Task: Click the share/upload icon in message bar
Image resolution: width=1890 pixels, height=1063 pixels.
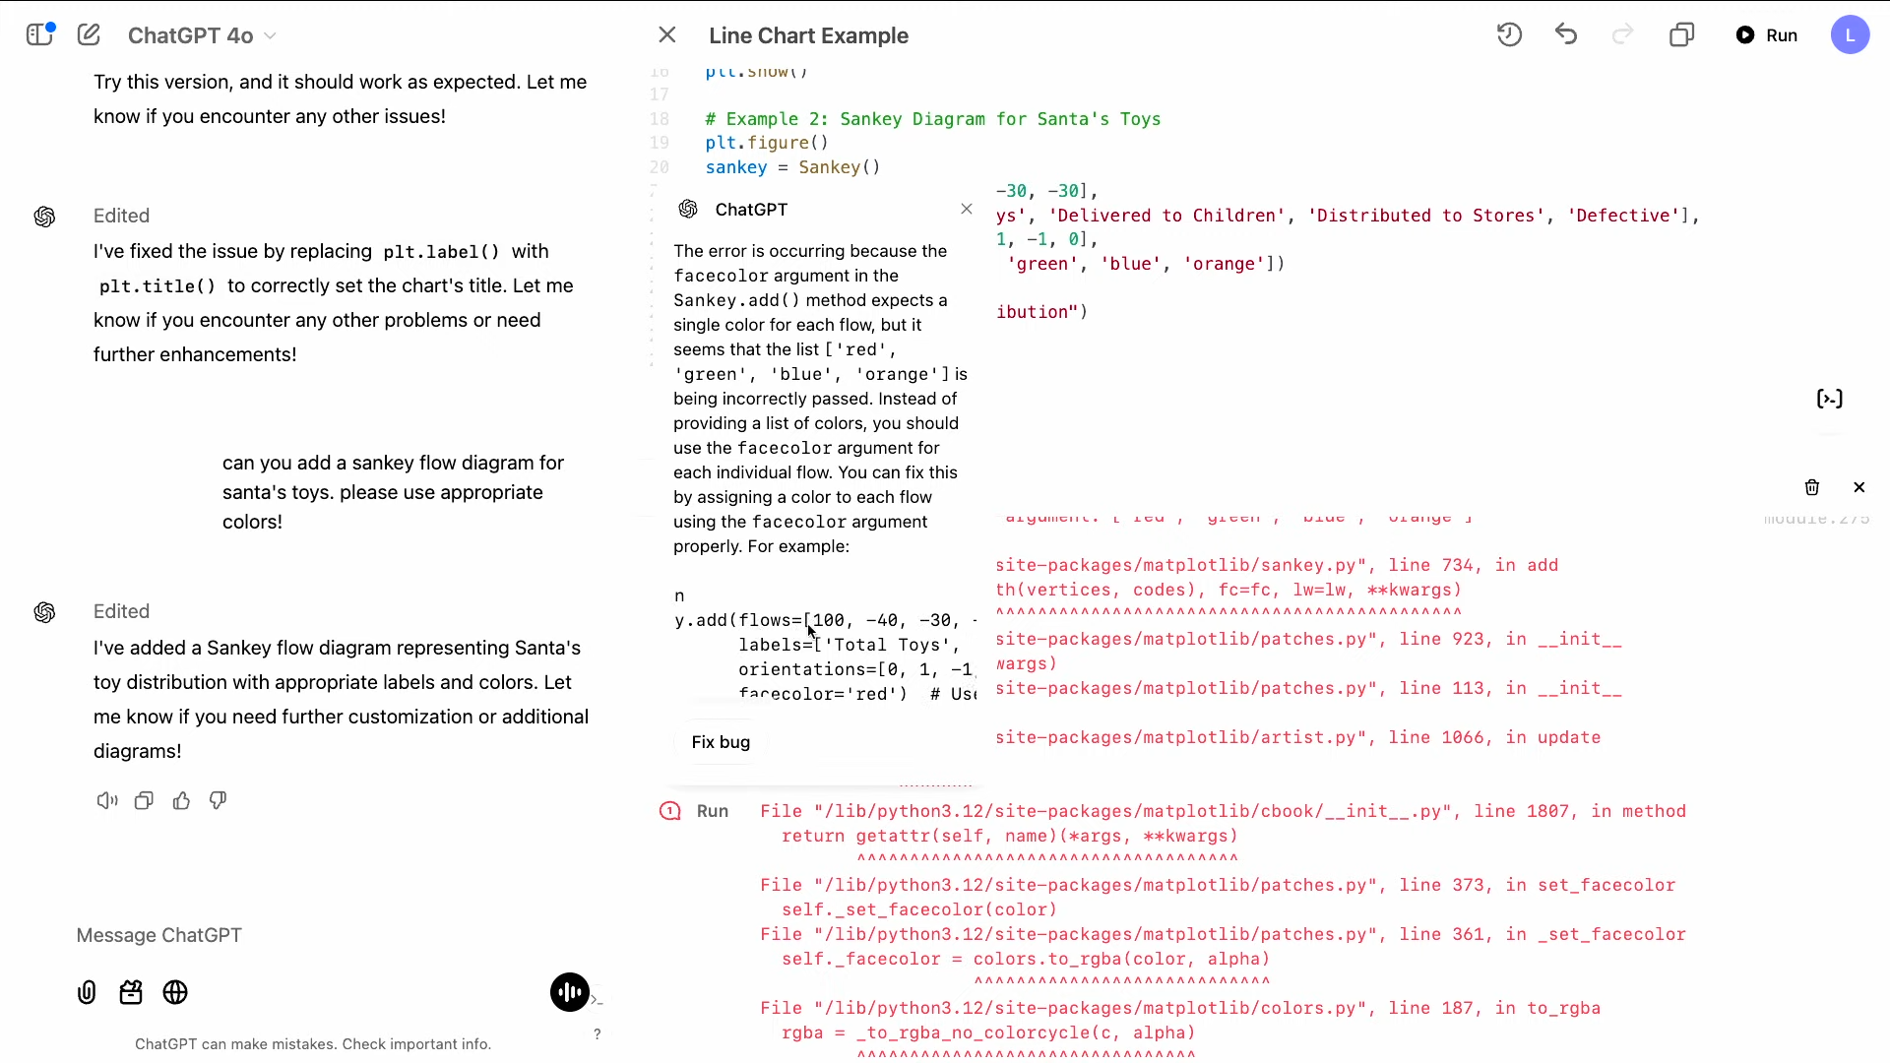Action: (x=87, y=993)
